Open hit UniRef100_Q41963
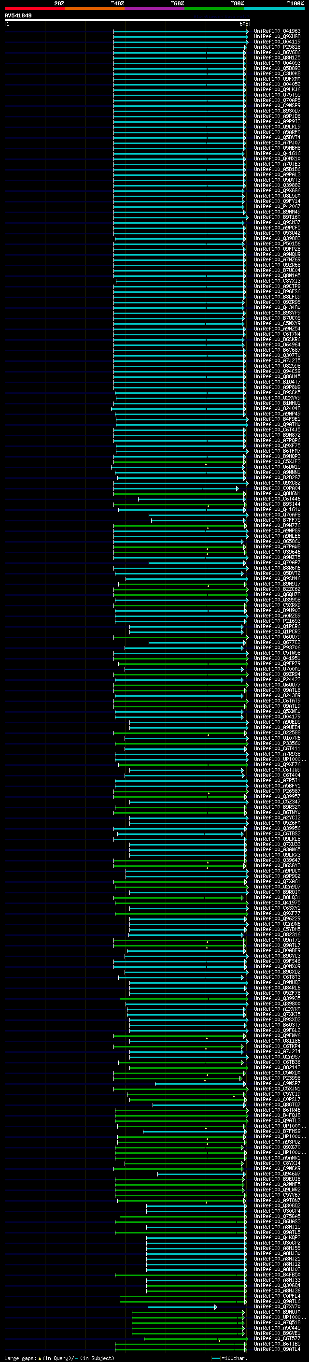This screenshot has height=1362, width=309. click(277, 31)
